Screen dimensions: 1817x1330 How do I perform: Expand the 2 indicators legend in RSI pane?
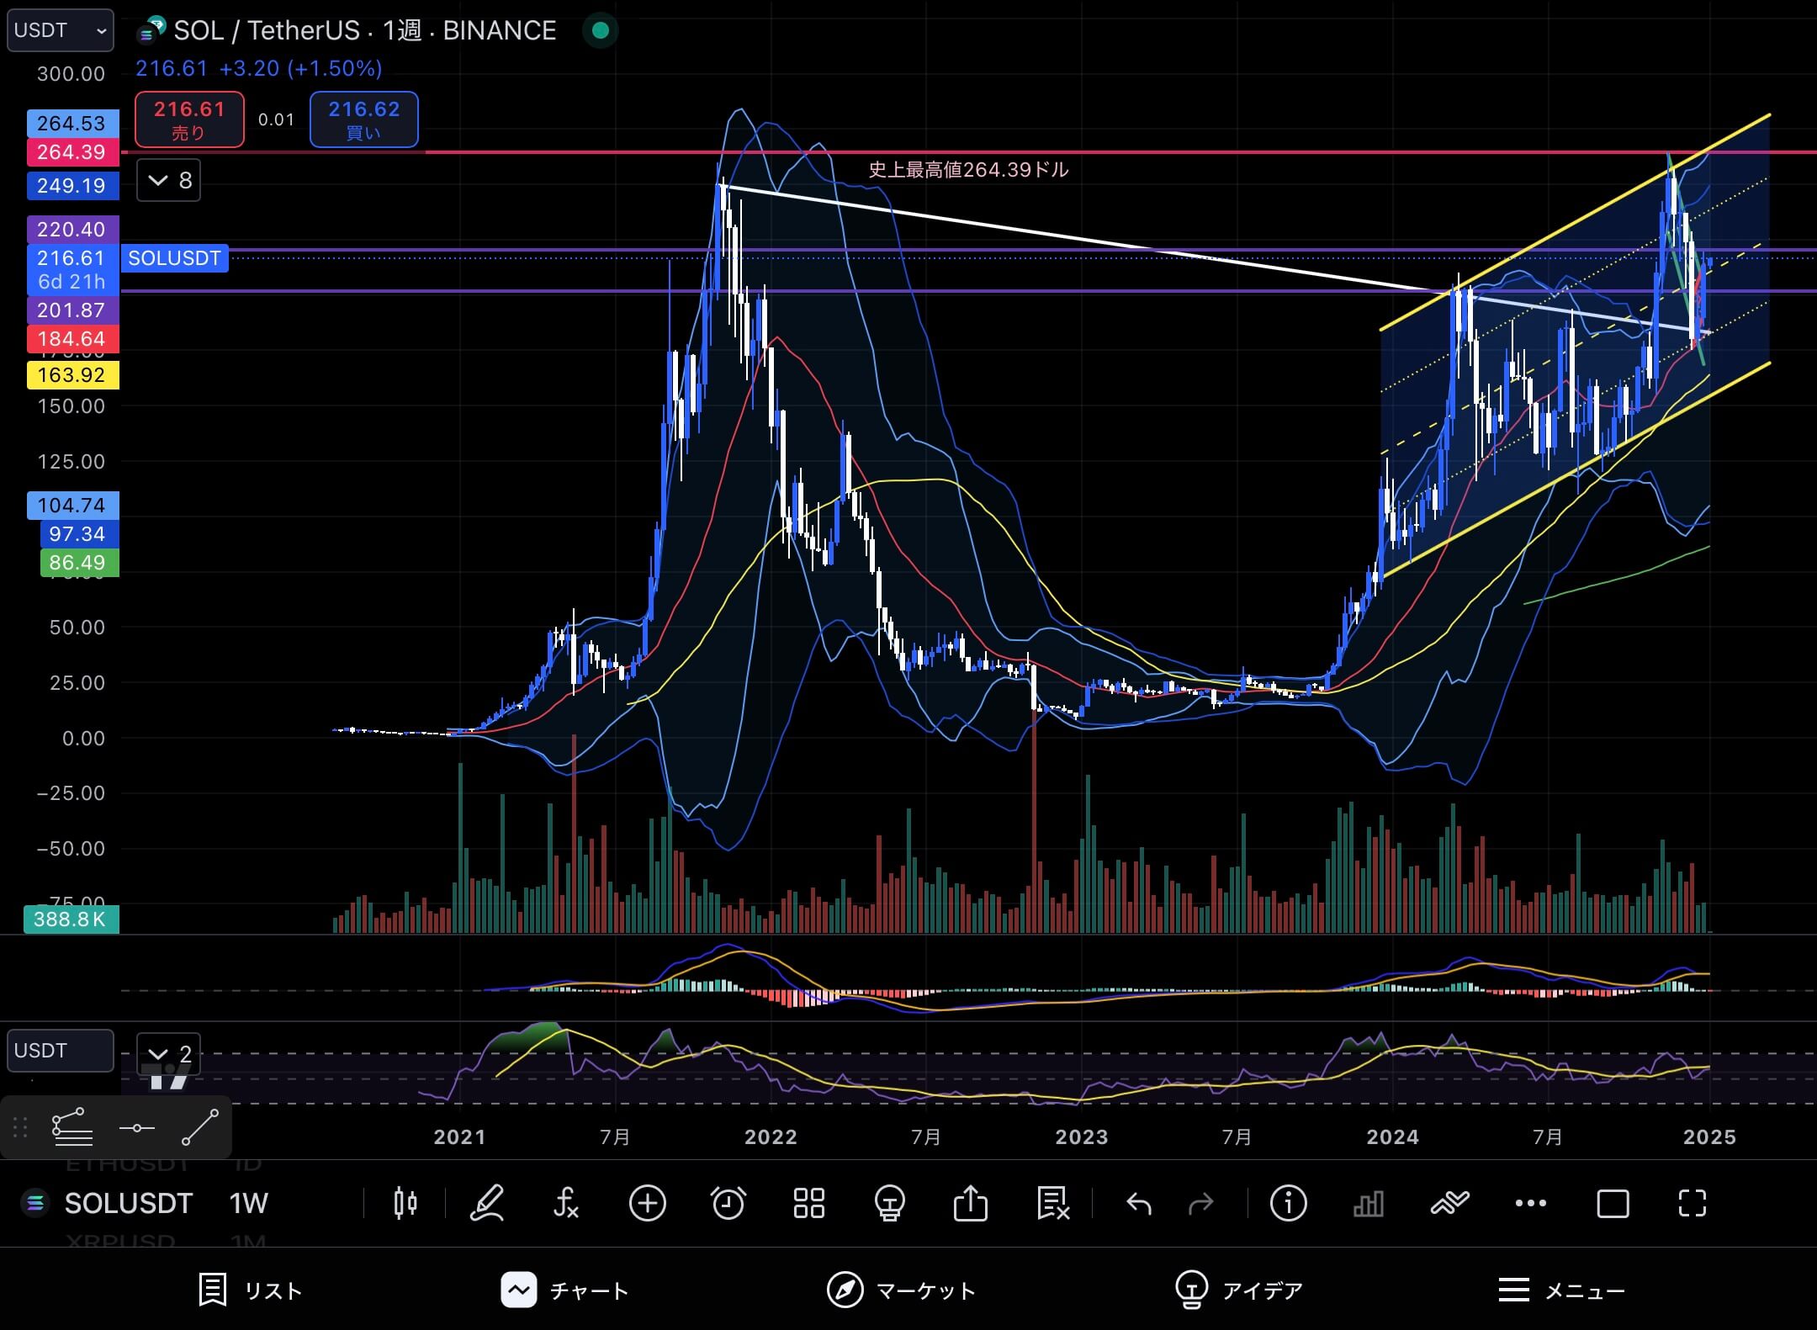tap(168, 1053)
